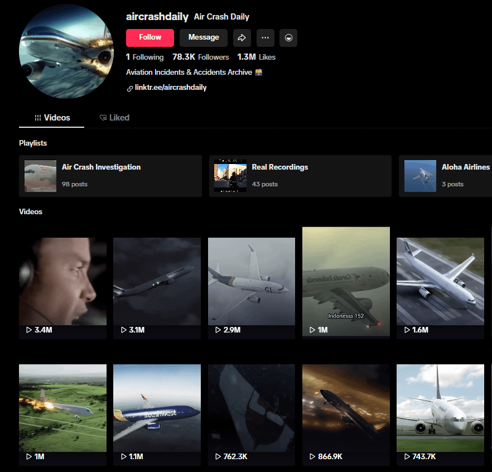Viewport: 492px width, 472px height.
Task: Open the linktr.ee/aircrashdaily link
Action: coord(171,88)
